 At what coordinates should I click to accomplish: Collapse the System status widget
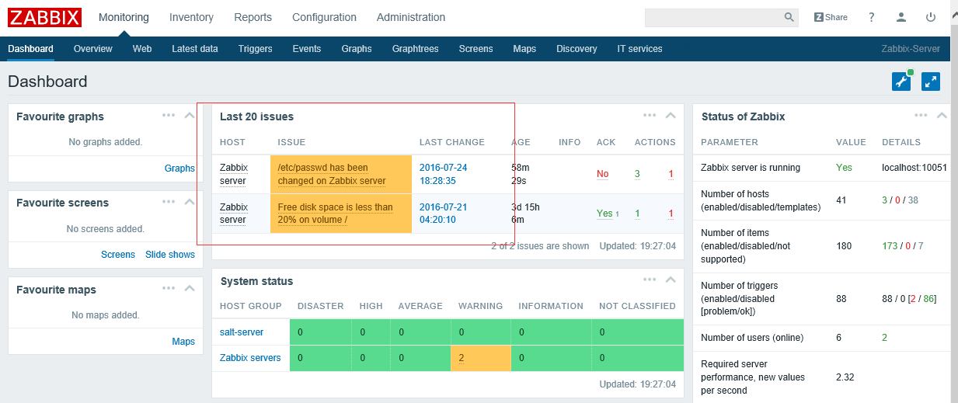[x=671, y=280]
